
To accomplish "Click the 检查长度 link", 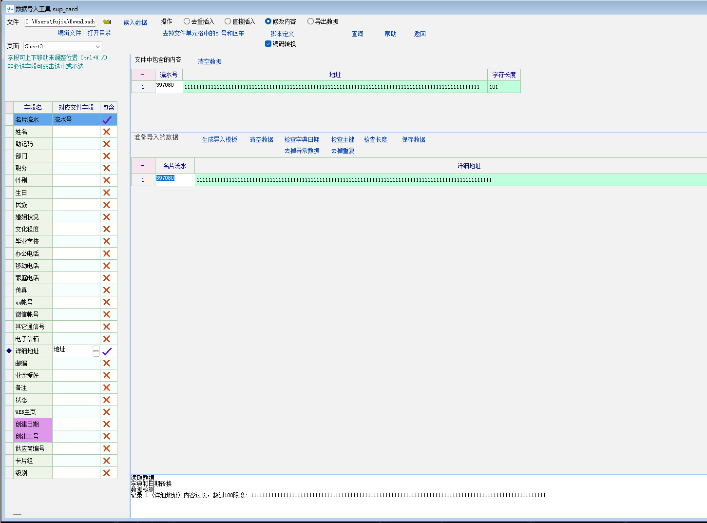I will coord(375,139).
